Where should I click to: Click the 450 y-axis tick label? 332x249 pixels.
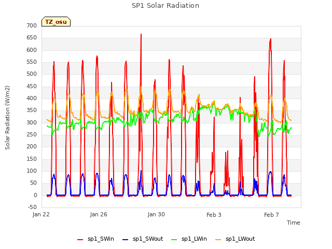click(32, 87)
